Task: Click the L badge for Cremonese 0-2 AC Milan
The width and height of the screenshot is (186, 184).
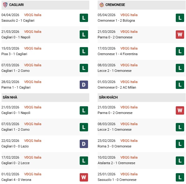Action: (x=180, y=85)
